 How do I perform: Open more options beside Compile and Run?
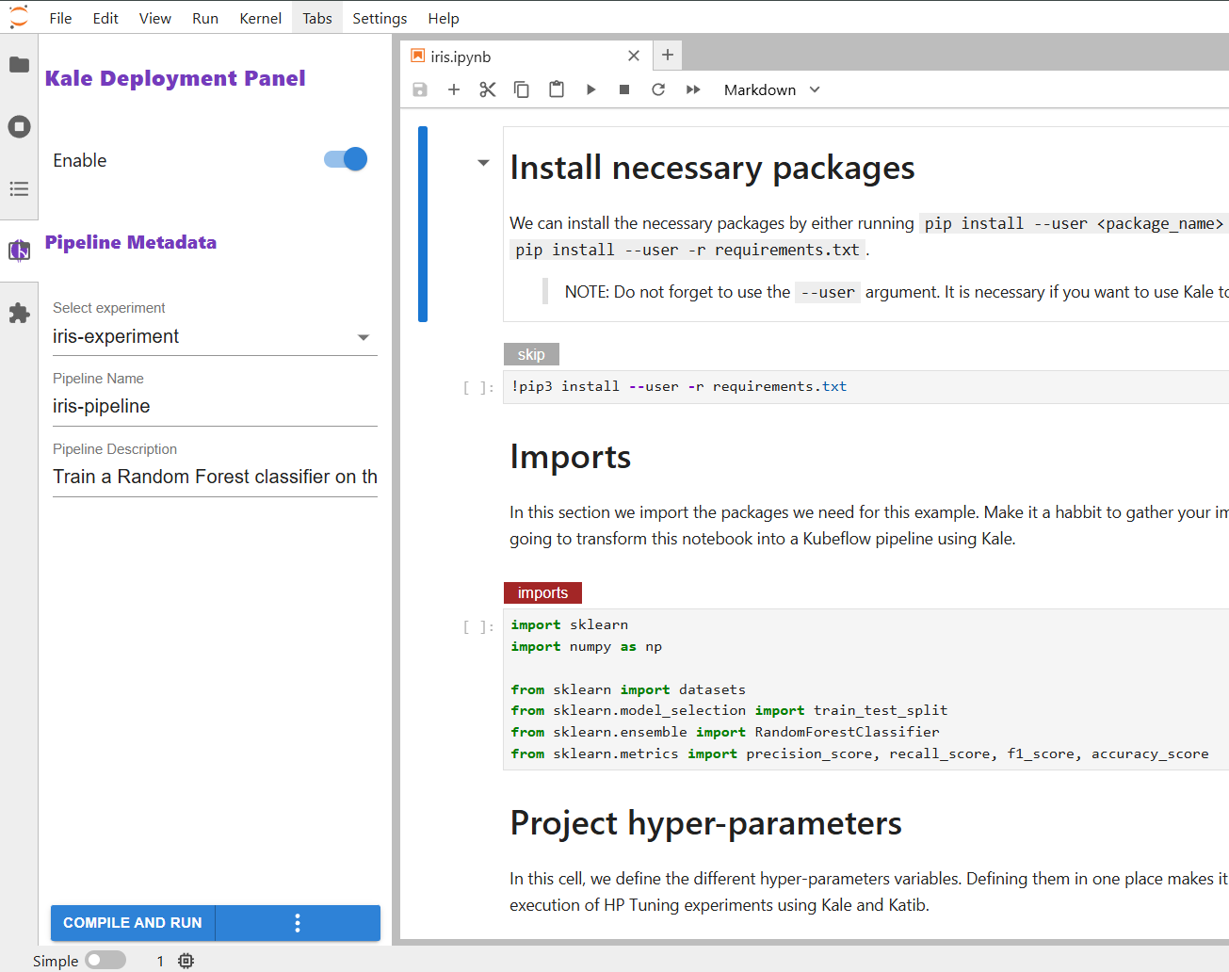(298, 923)
